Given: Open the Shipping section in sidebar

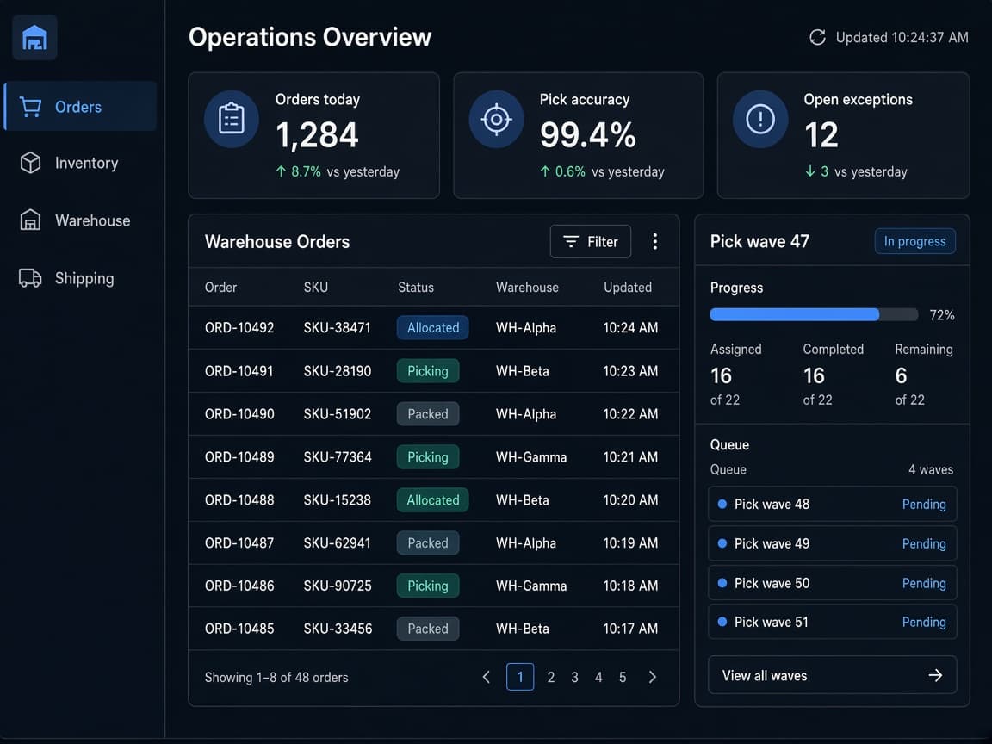Looking at the screenshot, I should pos(80,278).
